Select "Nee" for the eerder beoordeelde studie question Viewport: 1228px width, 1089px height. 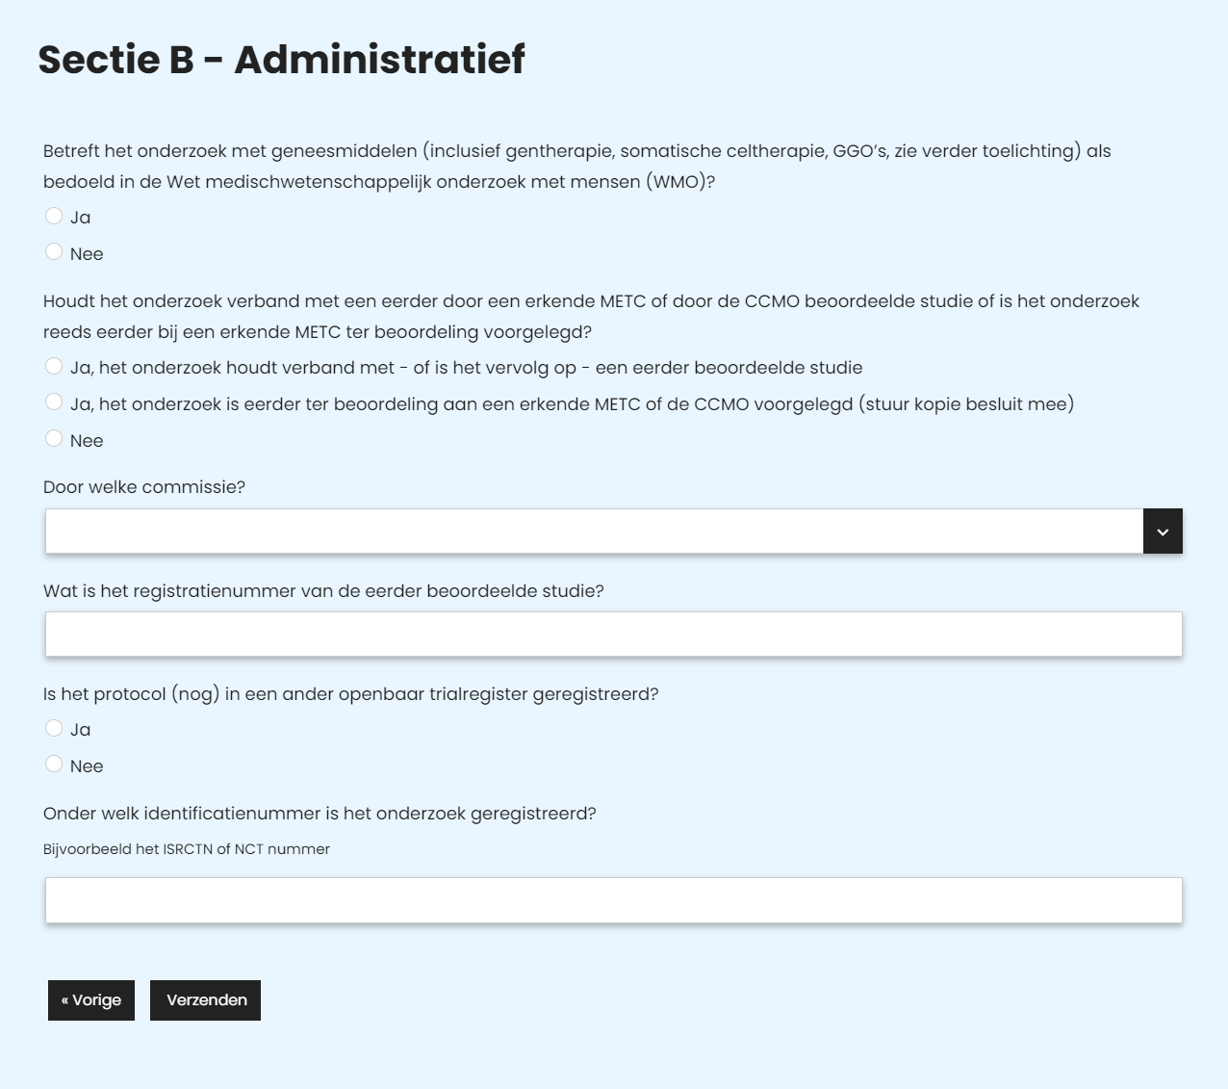pyautogui.click(x=55, y=438)
